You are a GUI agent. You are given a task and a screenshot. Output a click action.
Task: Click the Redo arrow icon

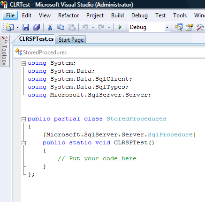(101, 27)
